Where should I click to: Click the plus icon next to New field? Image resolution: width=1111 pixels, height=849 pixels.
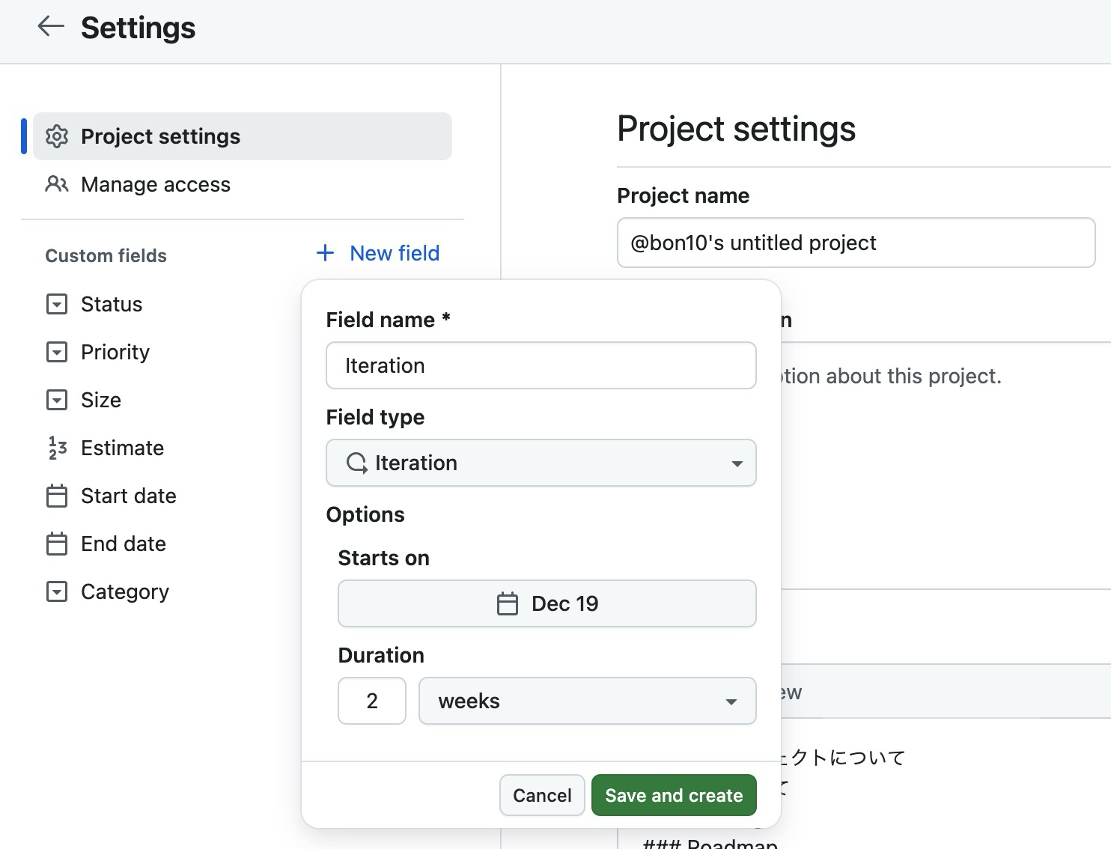(x=325, y=253)
